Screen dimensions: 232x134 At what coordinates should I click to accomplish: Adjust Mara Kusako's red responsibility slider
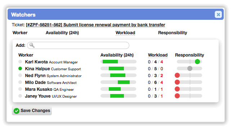pos(177,89)
